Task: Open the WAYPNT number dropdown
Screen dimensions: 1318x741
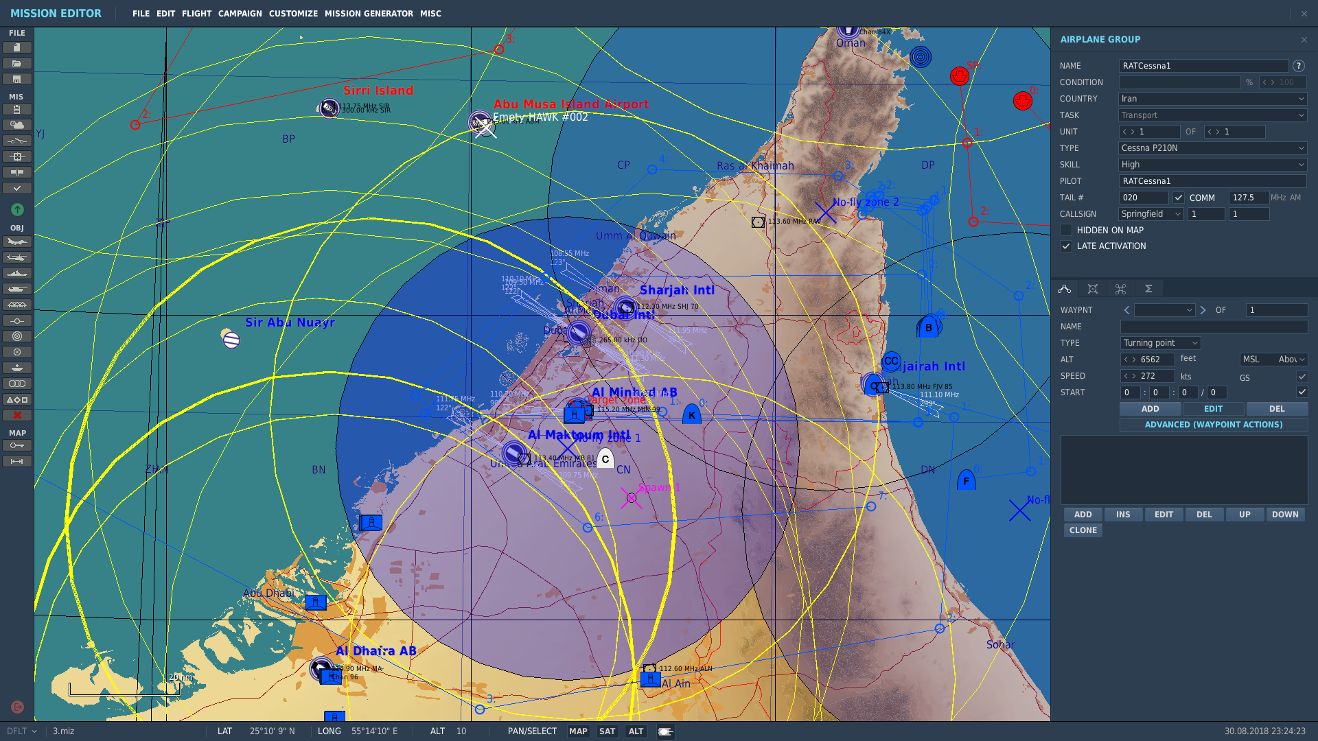Action: click(x=1164, y=310)
